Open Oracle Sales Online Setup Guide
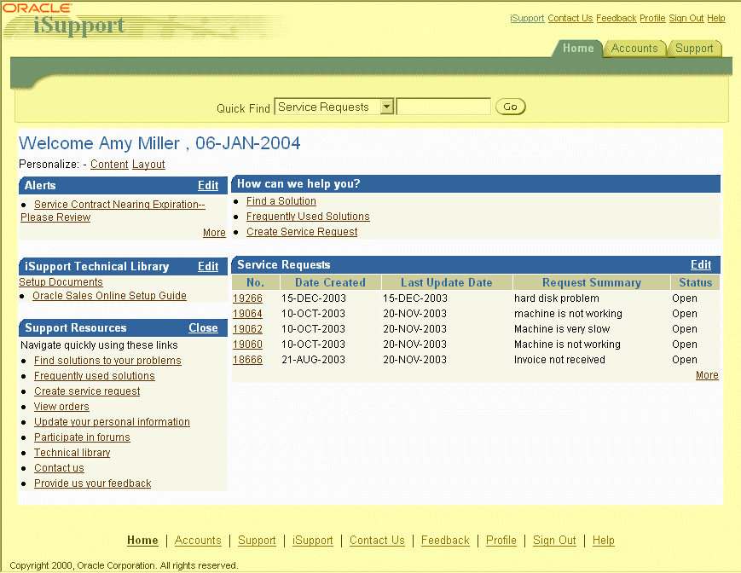 tap(109, 296)
